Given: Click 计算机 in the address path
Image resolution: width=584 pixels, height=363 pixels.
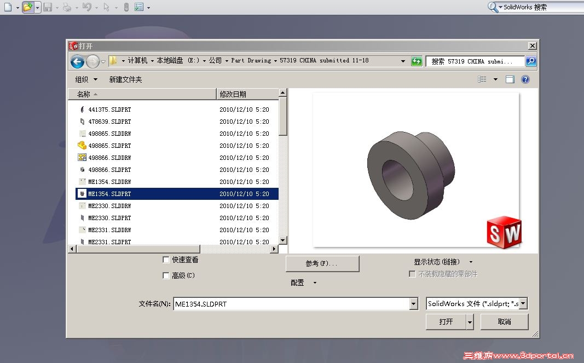Looking at the screenshot, I should [137, 60].
